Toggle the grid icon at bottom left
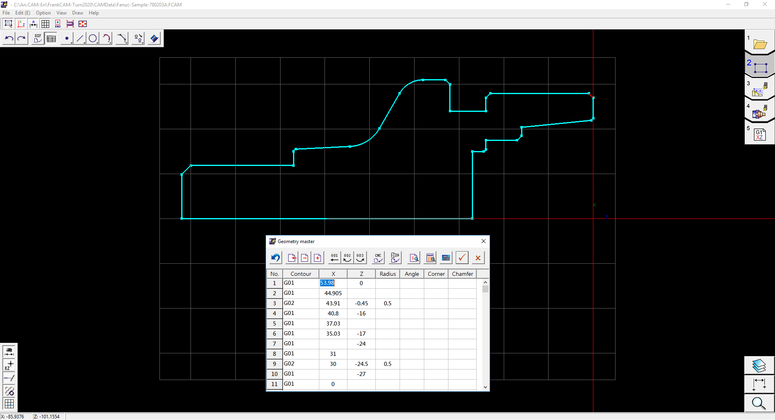 [9, 404]
